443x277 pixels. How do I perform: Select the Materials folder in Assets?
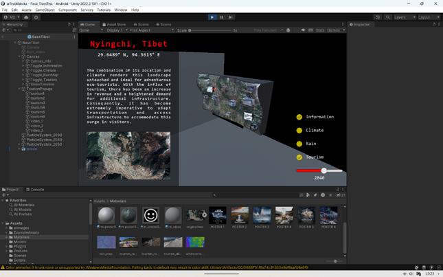(x=21, y=237)
